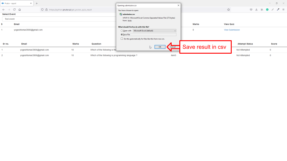This screenshot has width=287, height=161.
Task: Check Do this automatically for files
Action: pos(122,39)
